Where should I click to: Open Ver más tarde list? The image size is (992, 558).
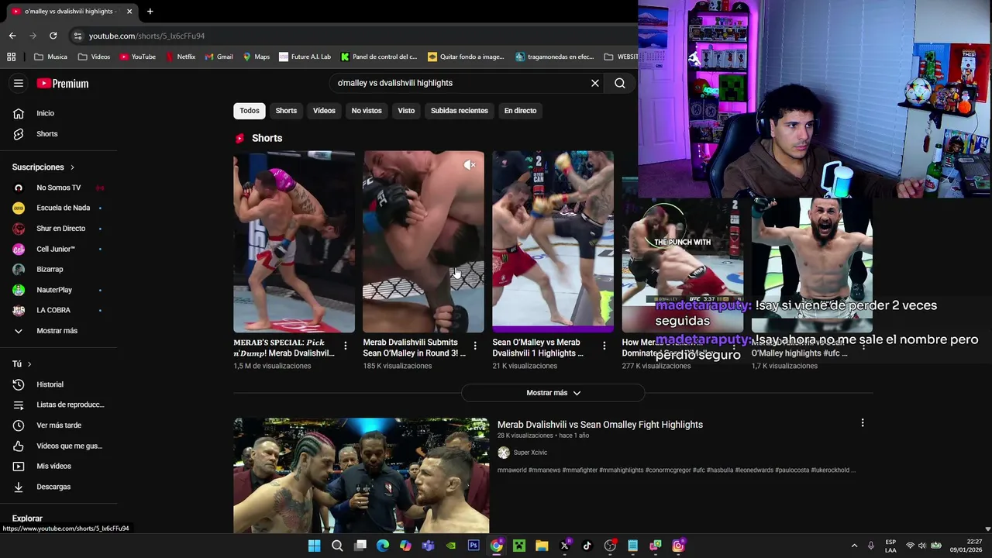[x=59, y=425]
